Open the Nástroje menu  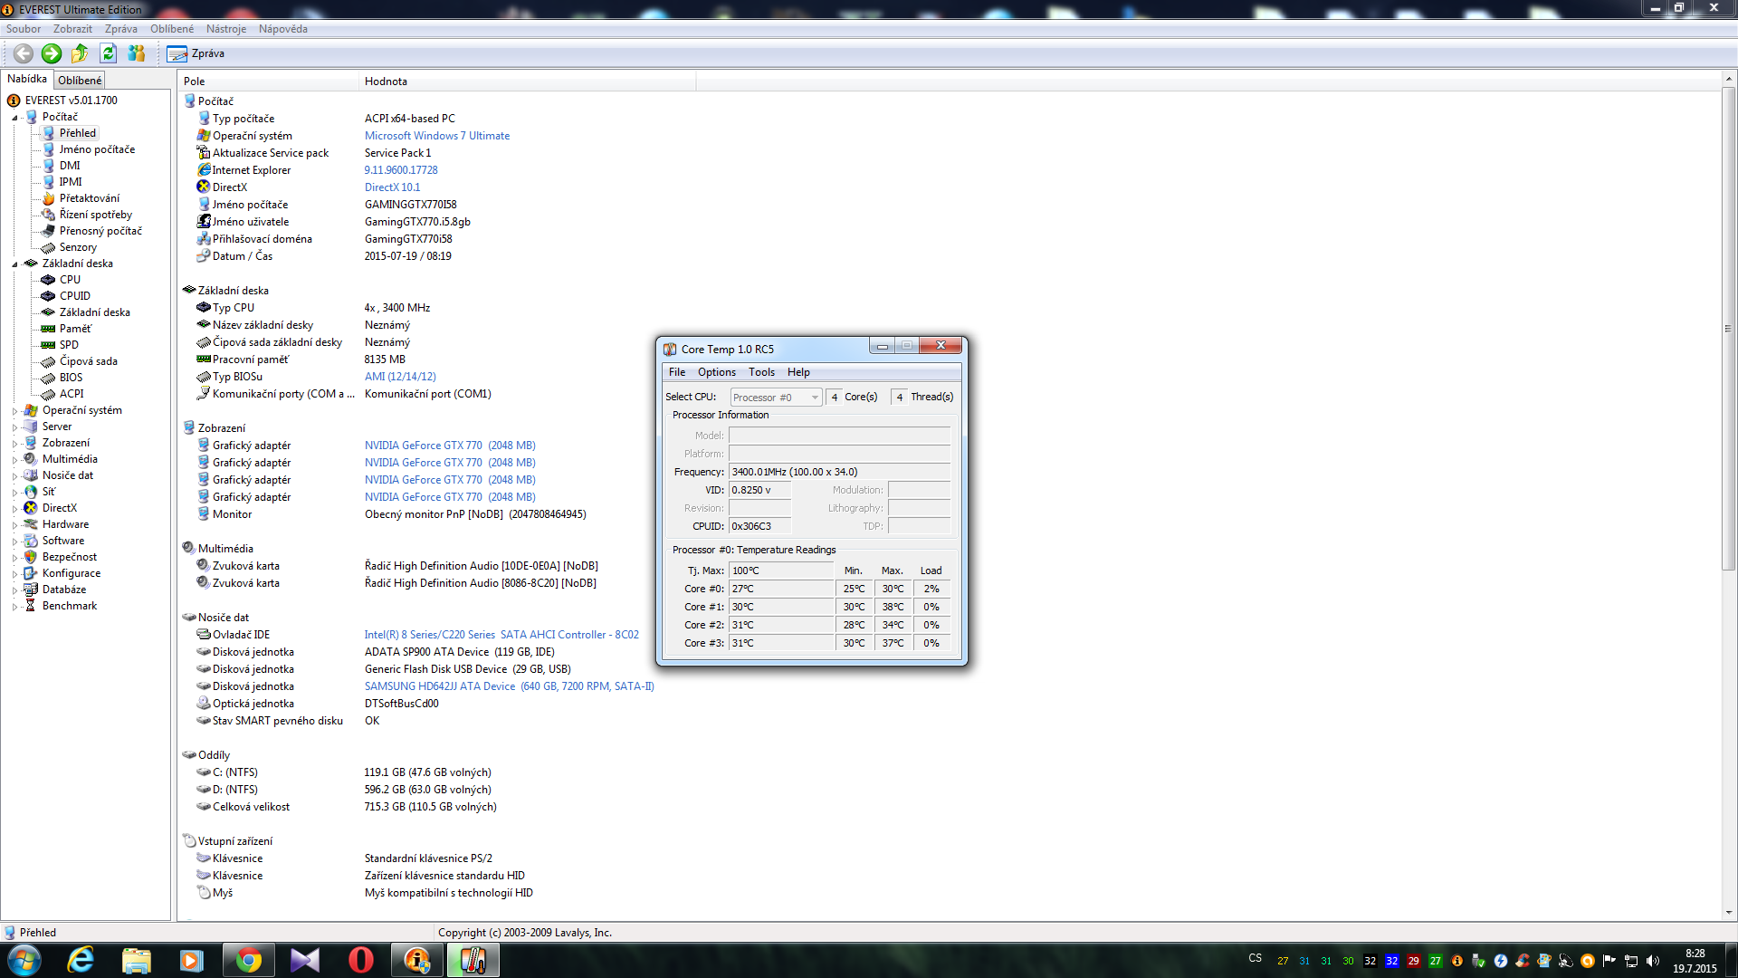point(226,29)
